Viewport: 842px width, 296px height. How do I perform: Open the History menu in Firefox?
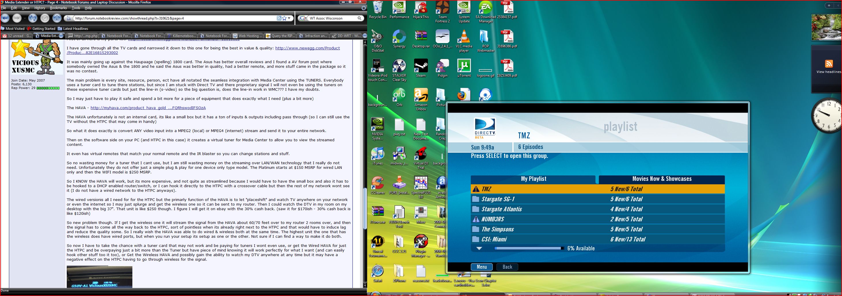click(x=39, y=8)
